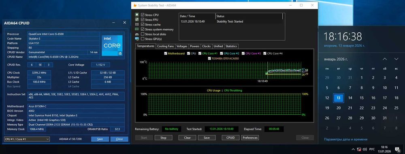The height and width of the screenshot is (154, 405).
Task: Click the Status column header
Action: coord(249,16)
